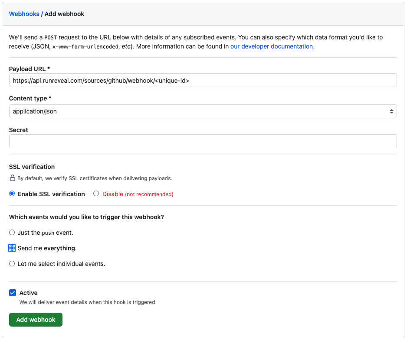Image resolution: width=407 pixels, height=340 pixels.
Task: Click inside the Payload URL field
Action: coord(203,80)
